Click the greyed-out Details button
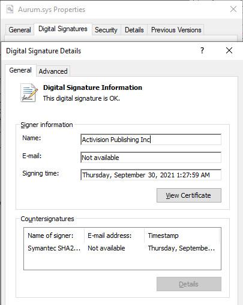 click(189, 284)
